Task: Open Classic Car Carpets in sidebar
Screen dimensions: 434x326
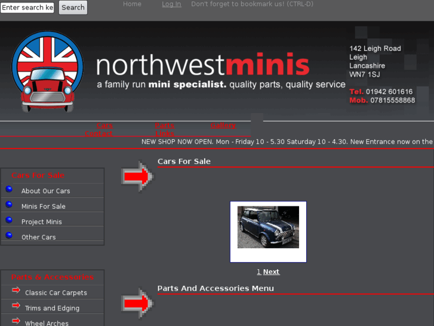Action: 56,293
